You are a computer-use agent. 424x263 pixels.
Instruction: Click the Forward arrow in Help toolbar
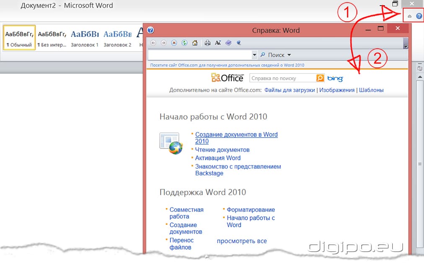pyautogui.click(x=163, y=43)
